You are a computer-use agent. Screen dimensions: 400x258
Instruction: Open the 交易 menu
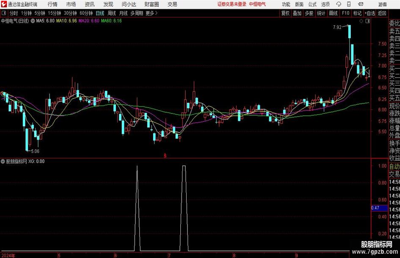(x=172, y=4)
